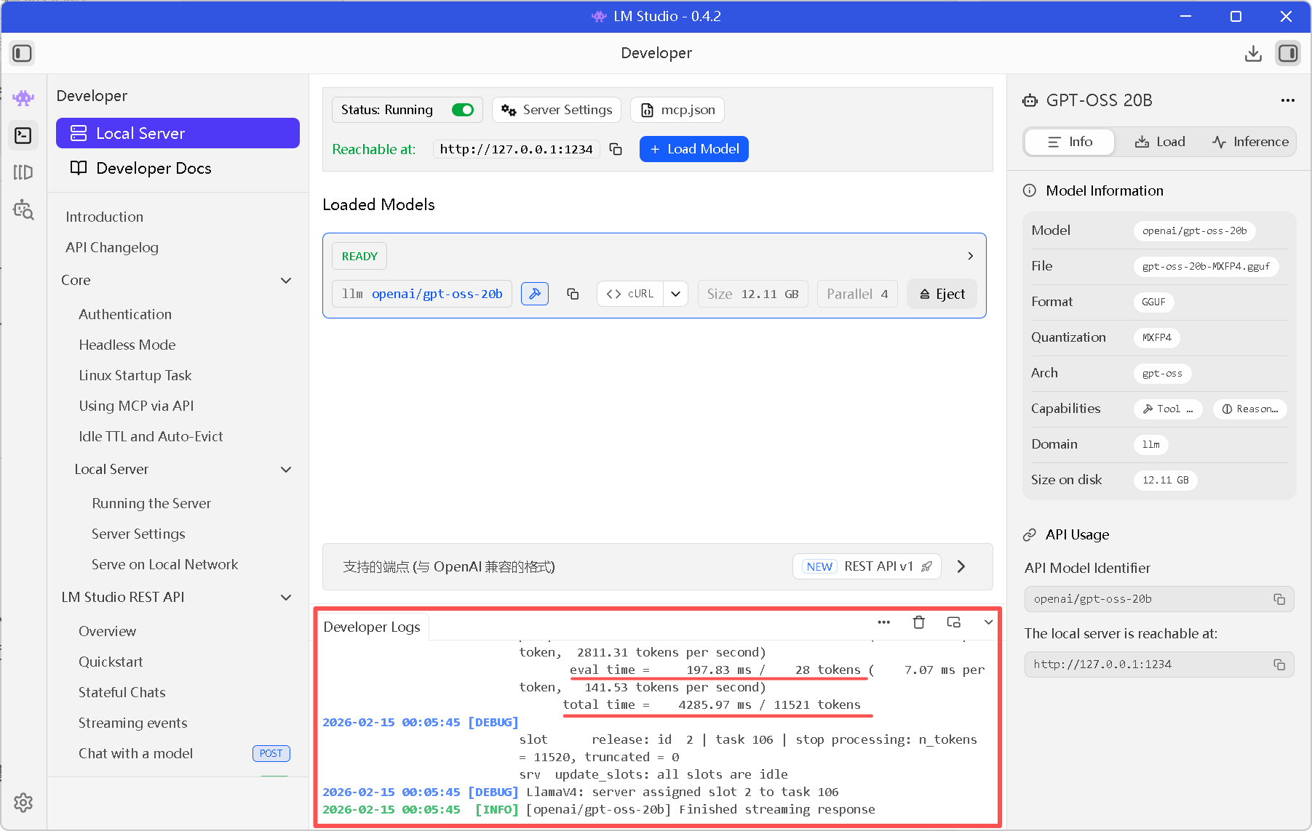The height and width of the screenshot is (831, 1312).
Task: Open Server Settings docs page in sidebar
Action: pos(138,534)
